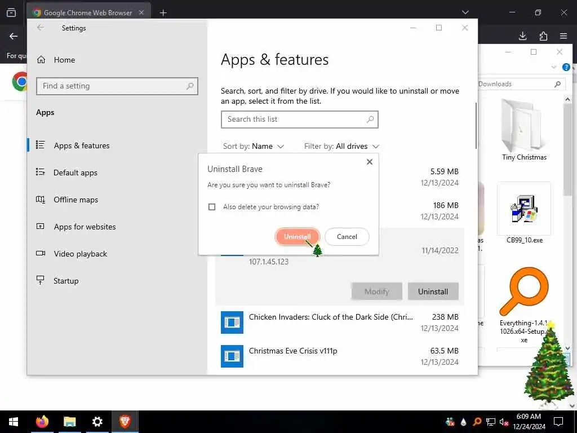Click the Everything search tray icon

coord(477,422)
